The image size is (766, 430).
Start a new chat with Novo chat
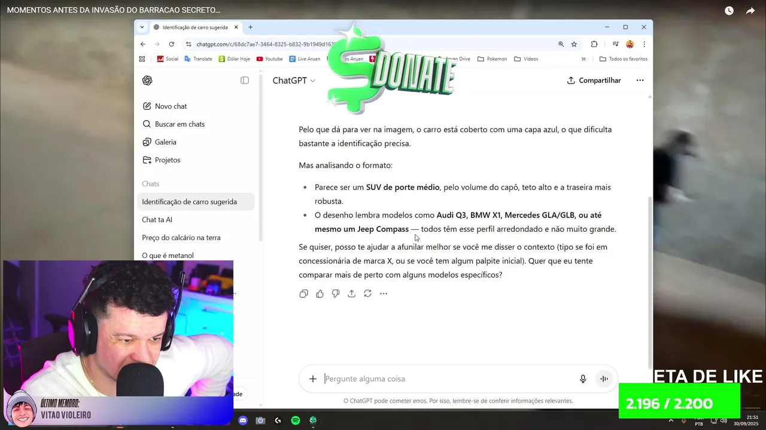(x=165, y=106)
